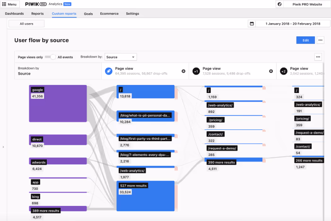
Task: Click /request-a-demo/ with 83 sessions
Action: 309,133
